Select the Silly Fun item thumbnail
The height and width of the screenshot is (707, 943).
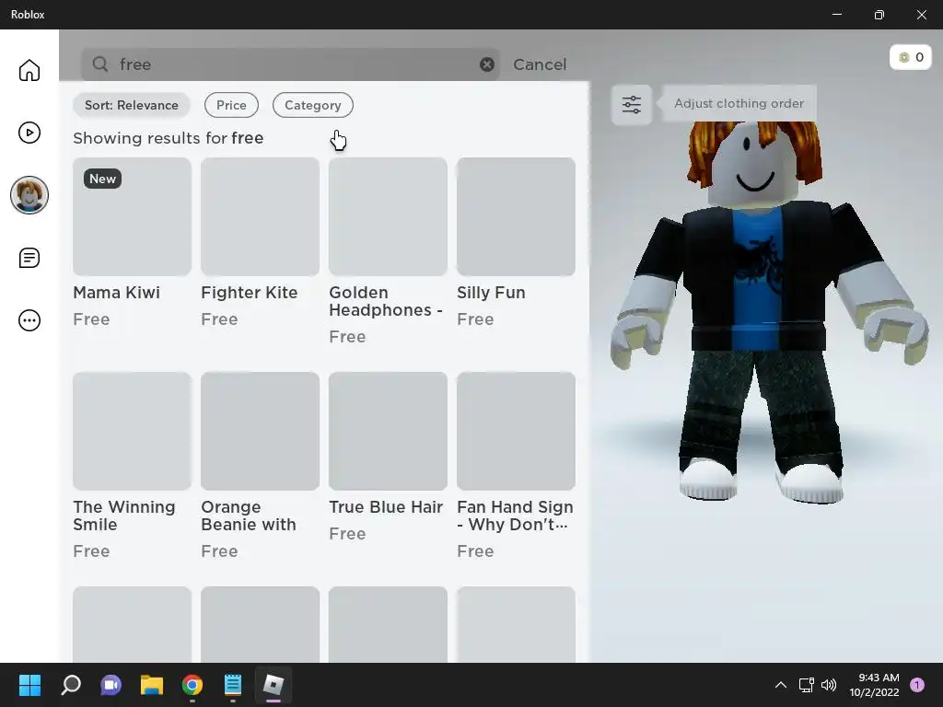coord(516,216)
